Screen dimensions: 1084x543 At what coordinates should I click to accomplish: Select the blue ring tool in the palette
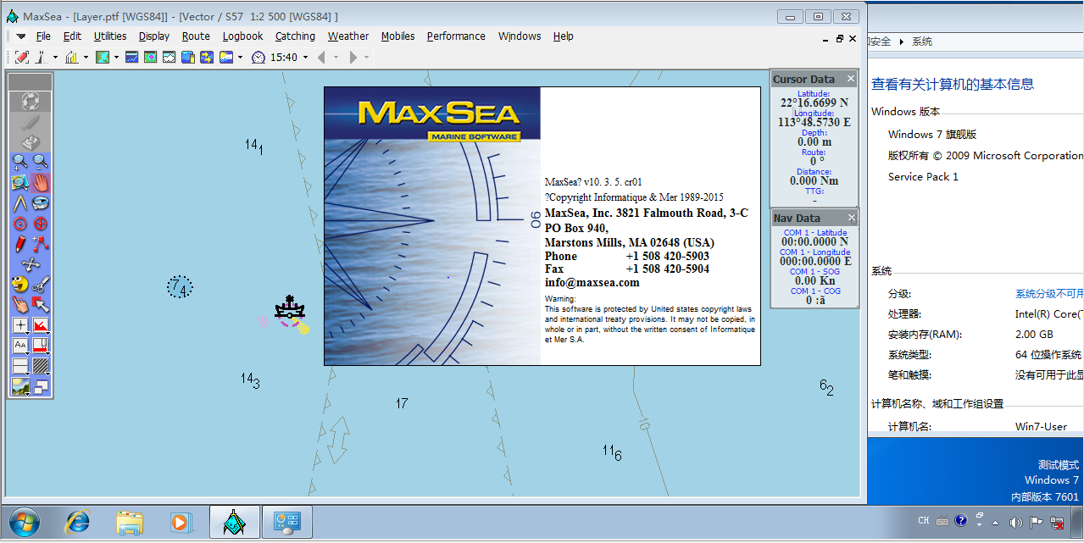(x=41, y=202)
